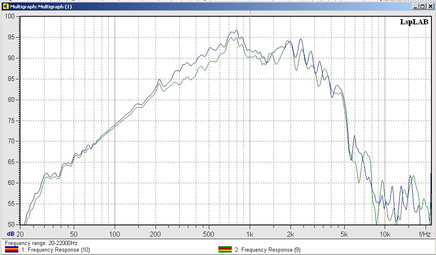The width and height of the screenshot is (436, 255).
Task: Maximize the Multigraph window
Action: coord(423,6)
